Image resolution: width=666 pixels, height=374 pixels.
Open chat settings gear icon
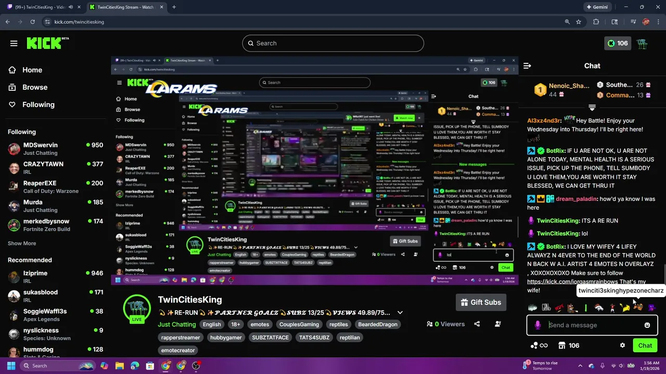click(x=622, y=345)
